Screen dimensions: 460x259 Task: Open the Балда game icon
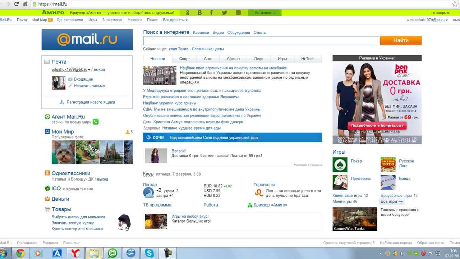coord(388,182)
